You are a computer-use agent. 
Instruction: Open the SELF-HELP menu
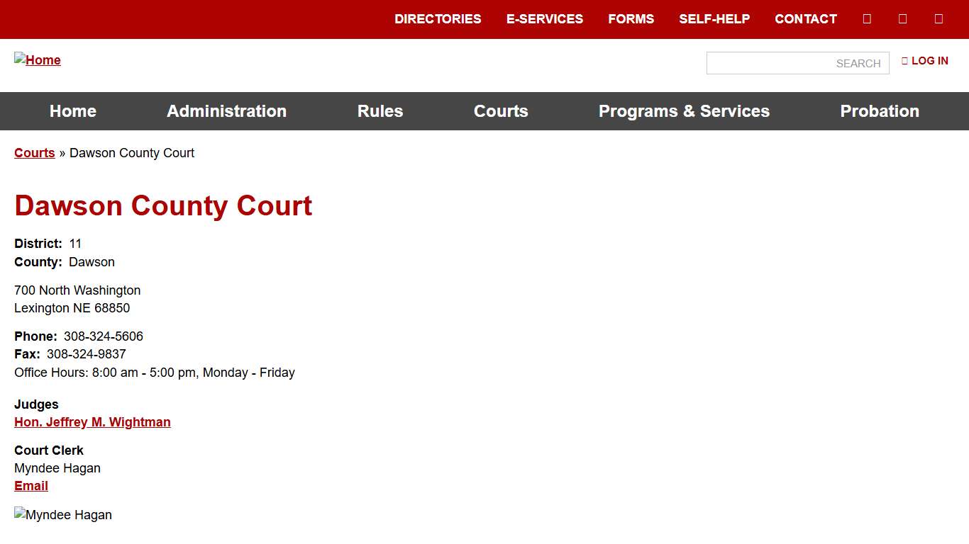[x=715, y=19]
